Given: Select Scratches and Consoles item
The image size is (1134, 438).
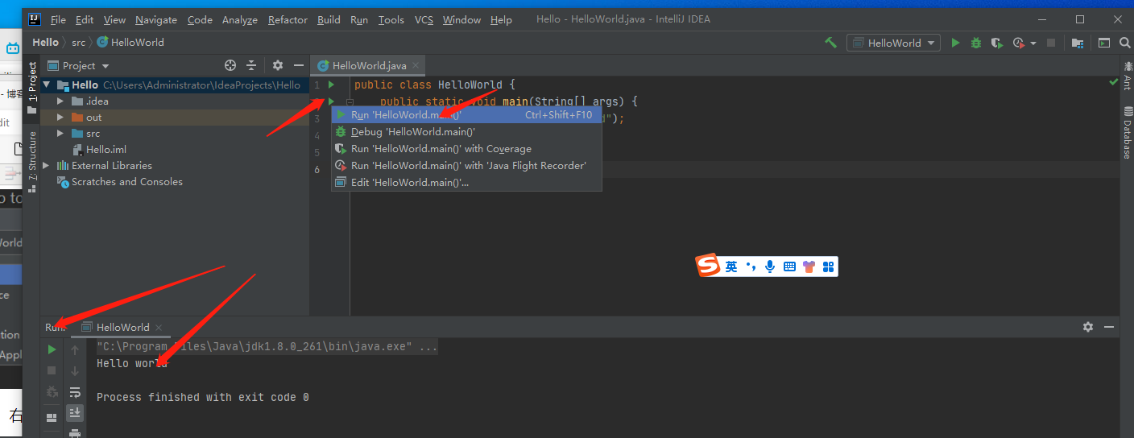Looking at the screenshot, I should (x=120, y=181).
